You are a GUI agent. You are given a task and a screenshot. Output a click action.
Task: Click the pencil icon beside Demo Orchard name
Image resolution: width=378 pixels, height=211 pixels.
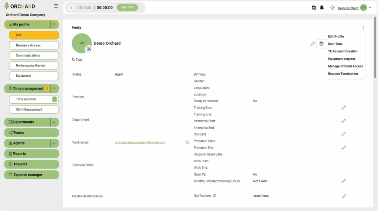tap(312, 44)
